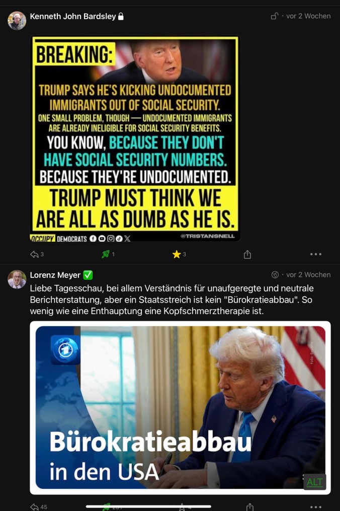340x511 pixels.
Task: Open Lorenz Meyer's profile name
Action: [55, 275]
